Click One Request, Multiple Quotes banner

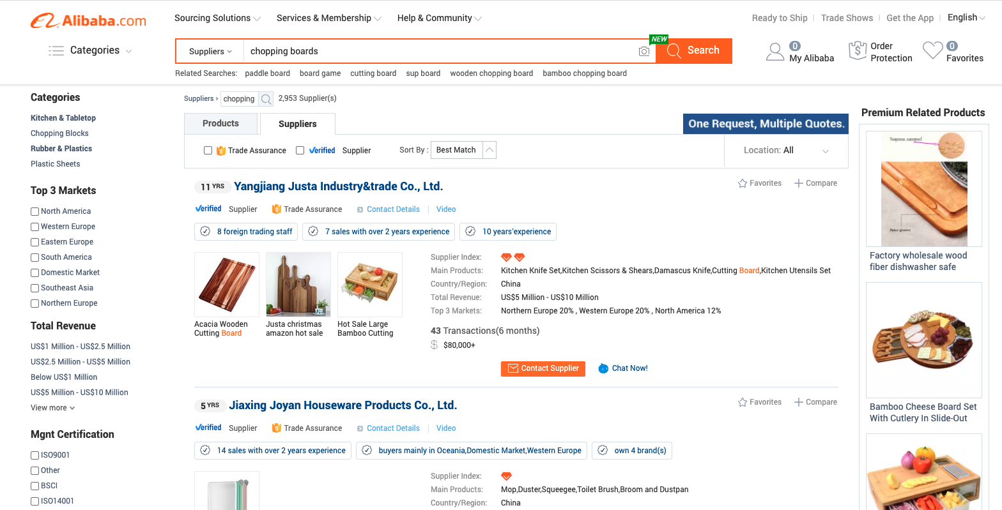coord(766,124)
